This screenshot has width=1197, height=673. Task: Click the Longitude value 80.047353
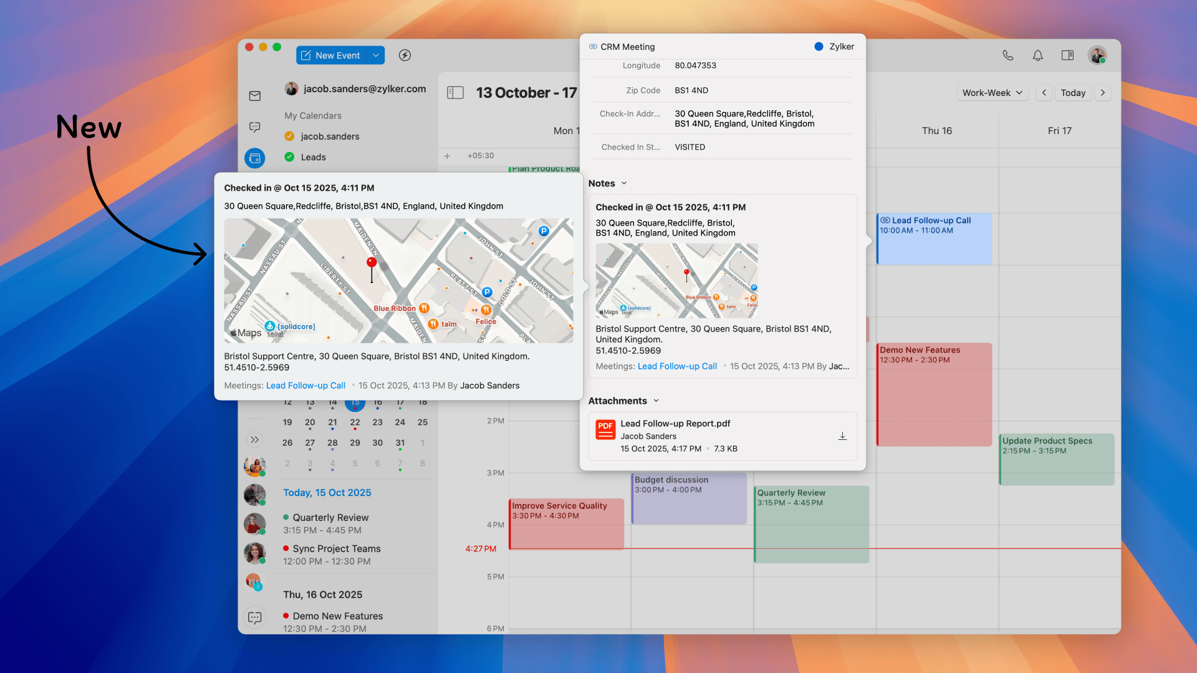coord(695,65)
